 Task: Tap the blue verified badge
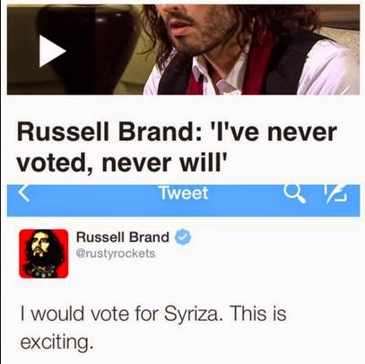pyautogui.click(x=183, y=237)
